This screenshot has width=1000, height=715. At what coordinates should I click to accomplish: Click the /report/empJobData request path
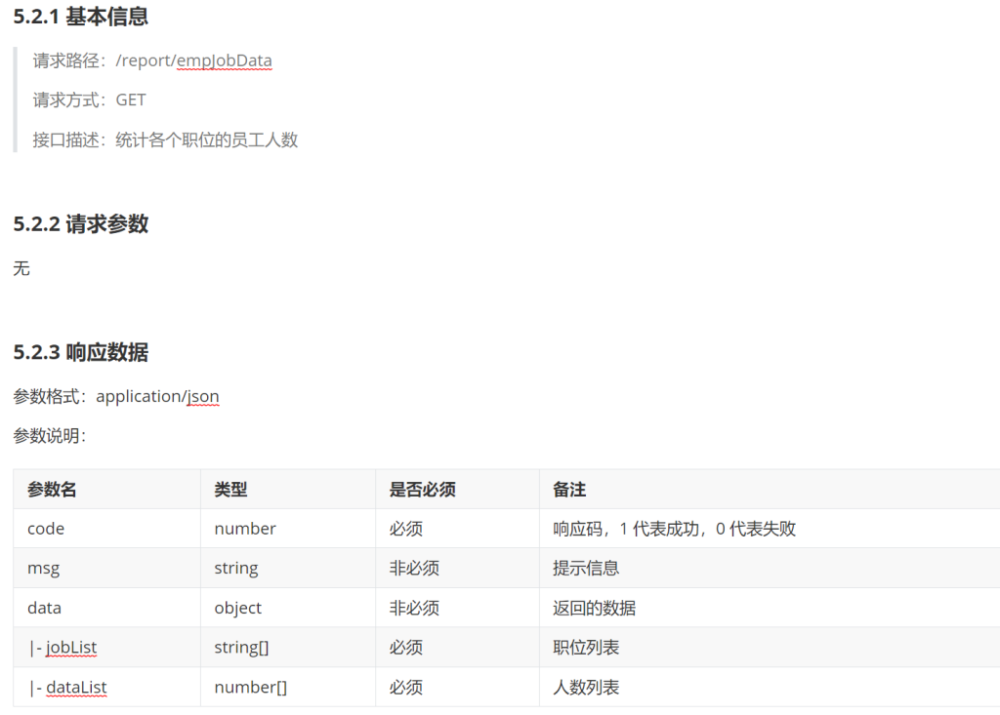[193, 60]
